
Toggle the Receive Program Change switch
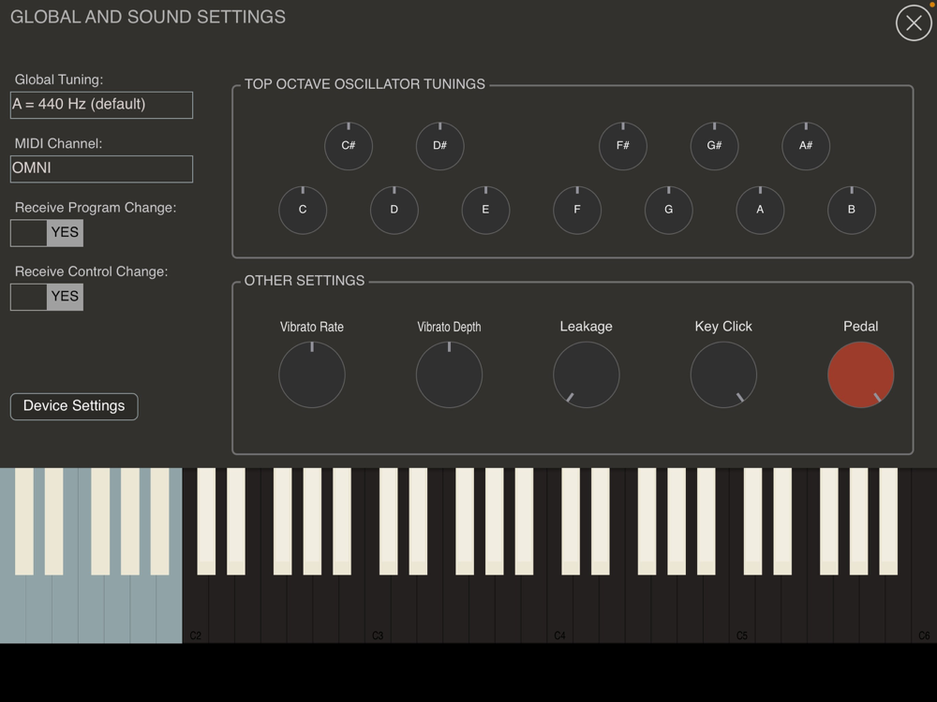(47, 233)
